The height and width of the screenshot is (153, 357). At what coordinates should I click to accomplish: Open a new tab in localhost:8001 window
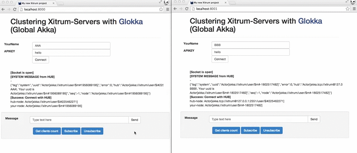[x=232, y=3]
